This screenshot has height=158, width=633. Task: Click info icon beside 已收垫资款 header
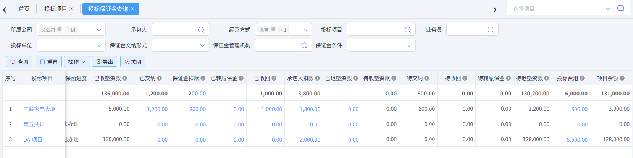[125, 78]
